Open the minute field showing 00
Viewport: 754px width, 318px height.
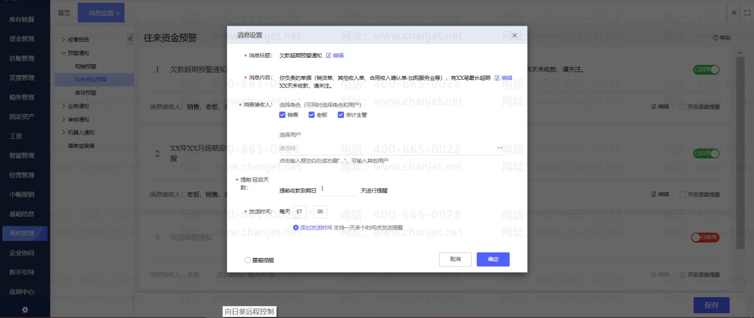tap(320, 211)
